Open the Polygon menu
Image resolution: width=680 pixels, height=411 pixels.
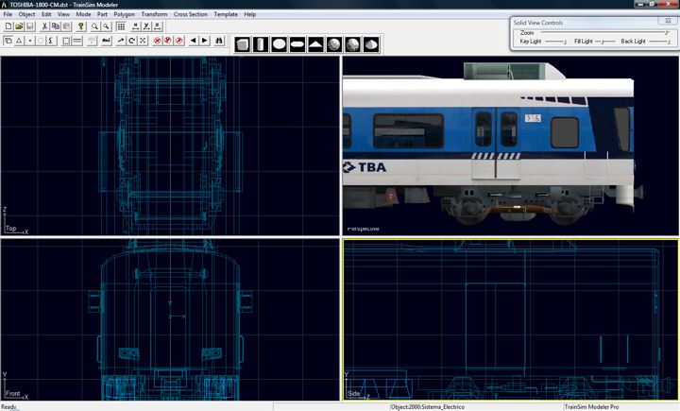(124, 15)
